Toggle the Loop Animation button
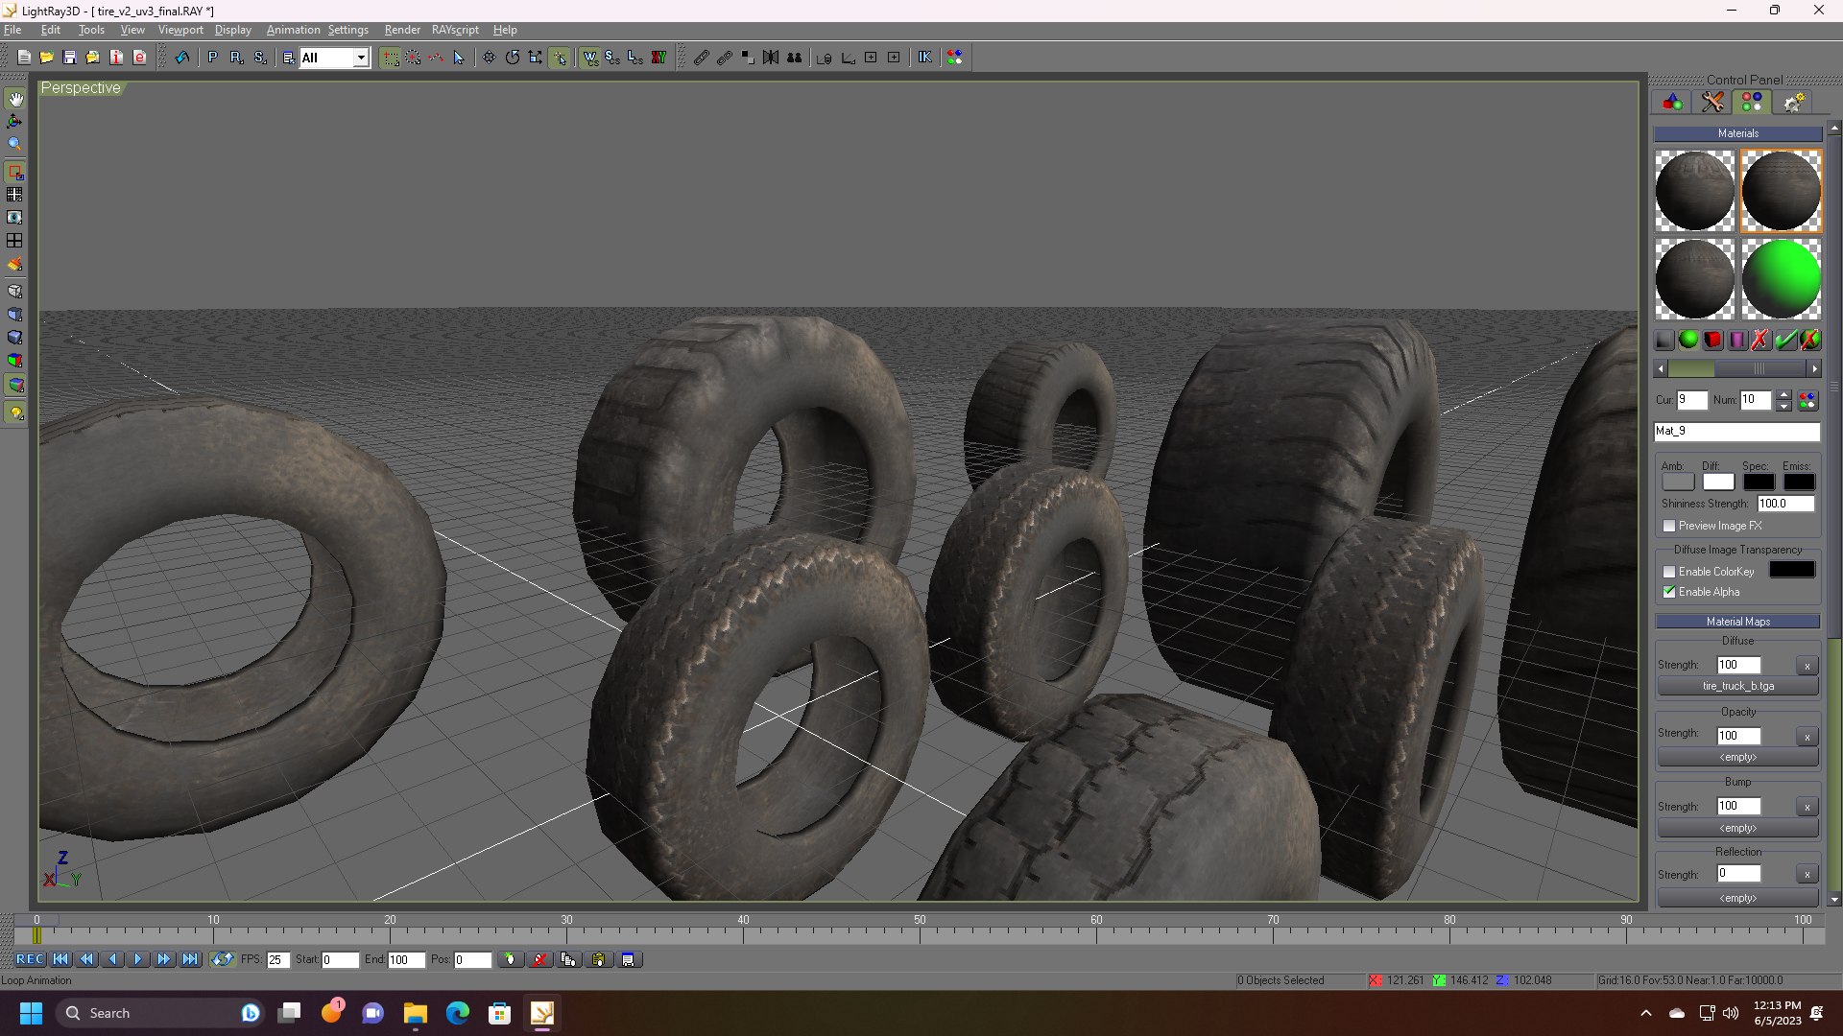The width and height of the screenshot is (1843, 1036). coord(223,959)
